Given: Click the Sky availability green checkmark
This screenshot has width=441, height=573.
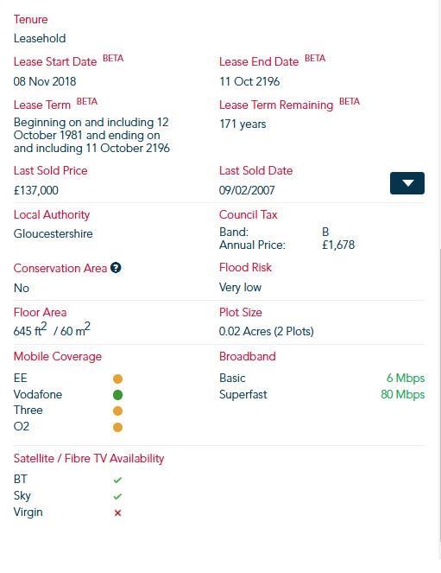Looking at the screenshot, I should pos(117,496).
